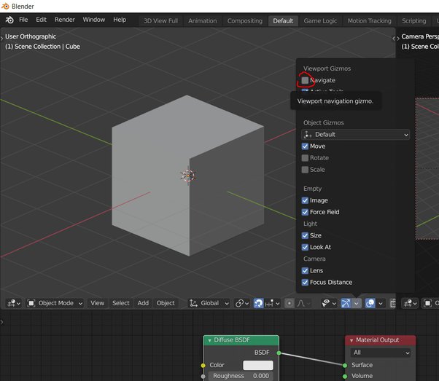Enable the Scale object gizmo checkbox

coord(305,170)
